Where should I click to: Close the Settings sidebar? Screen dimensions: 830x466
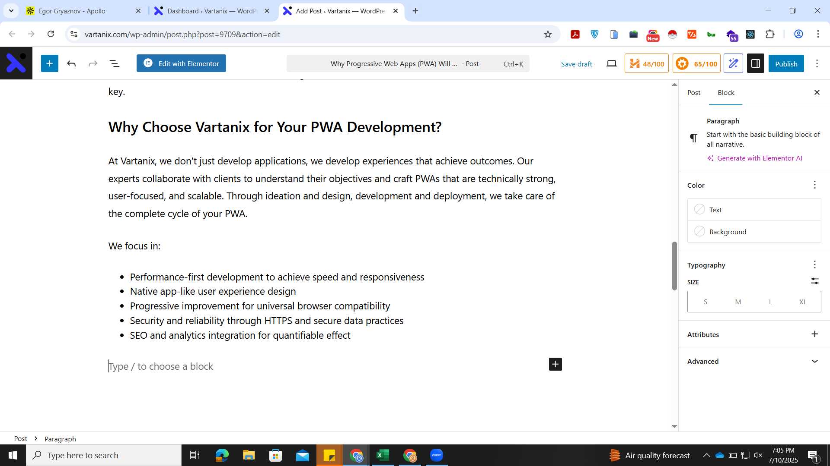point(817,92)
